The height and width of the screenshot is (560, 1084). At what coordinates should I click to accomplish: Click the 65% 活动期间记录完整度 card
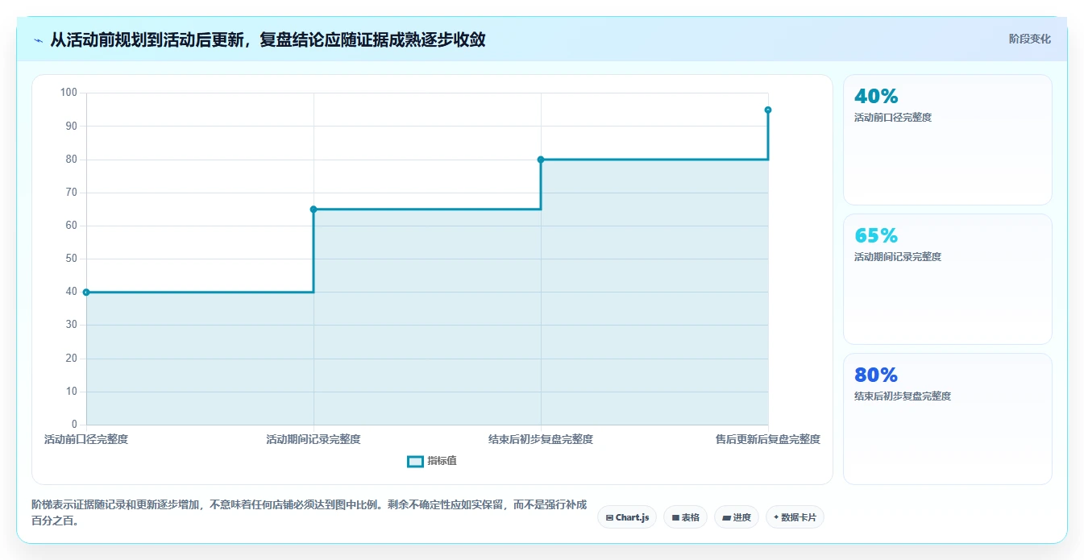pyautogui.click(x=947, y=279)
